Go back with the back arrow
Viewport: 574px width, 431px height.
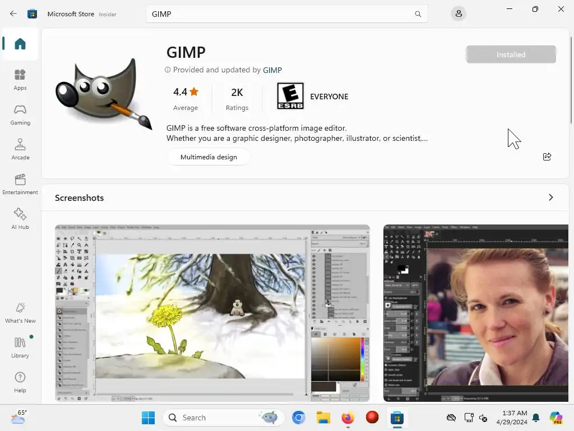coord(13,14)
